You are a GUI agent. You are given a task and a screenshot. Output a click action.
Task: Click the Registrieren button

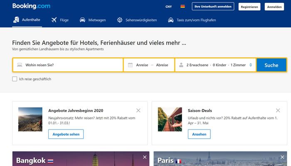click(249, 7)
